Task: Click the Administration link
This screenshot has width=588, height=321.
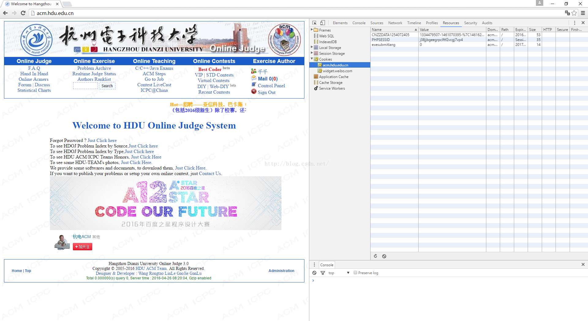Action: pyautogui.click(x=281, y=271)
